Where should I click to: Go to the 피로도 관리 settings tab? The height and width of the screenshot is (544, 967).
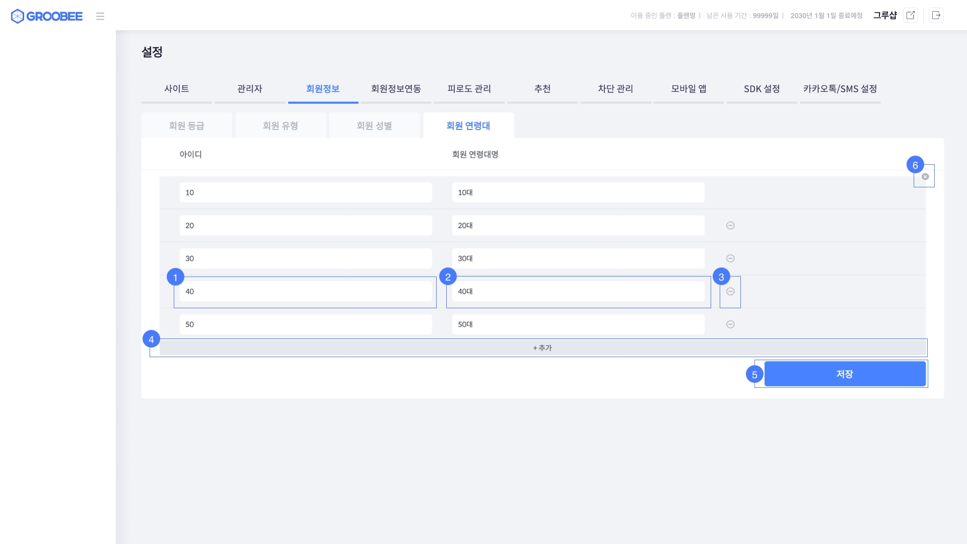point(469,89)
